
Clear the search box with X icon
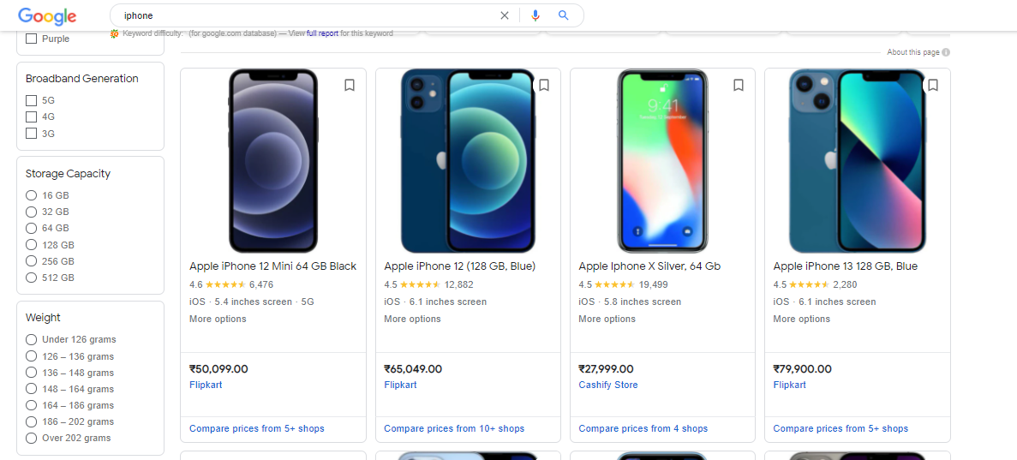tap(505, 15)
